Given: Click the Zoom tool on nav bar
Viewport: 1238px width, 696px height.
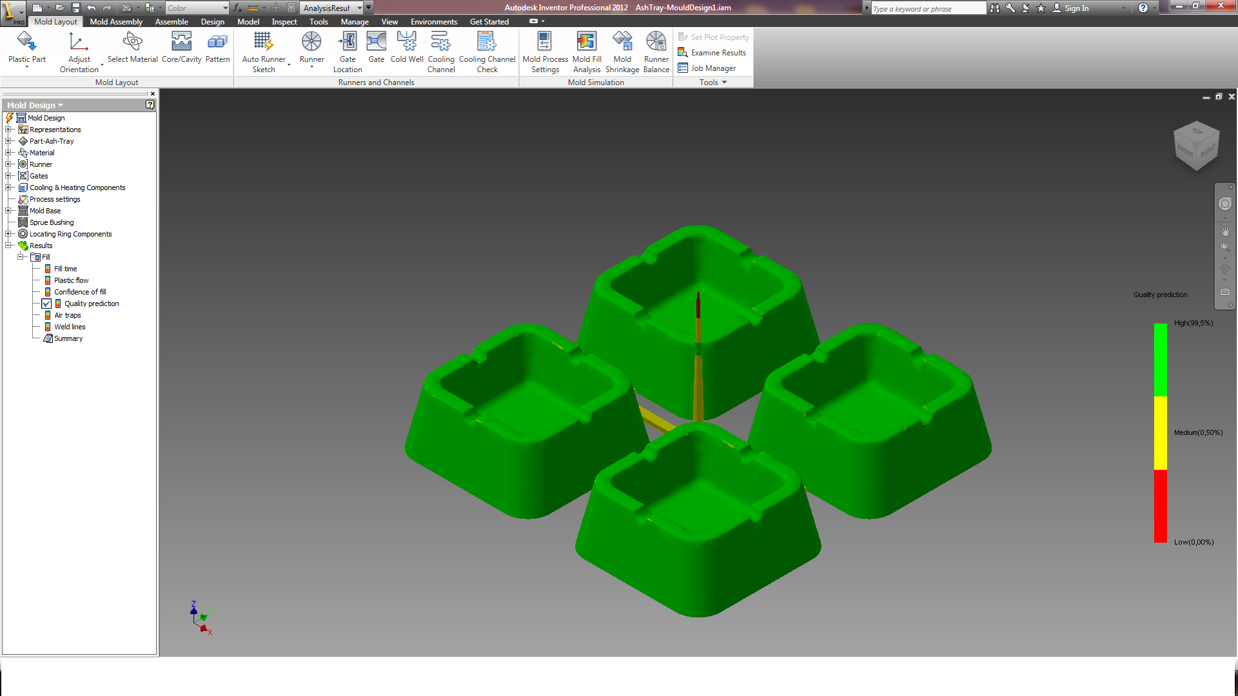Looking at the screenshot, I should (x=1224, y=247).
